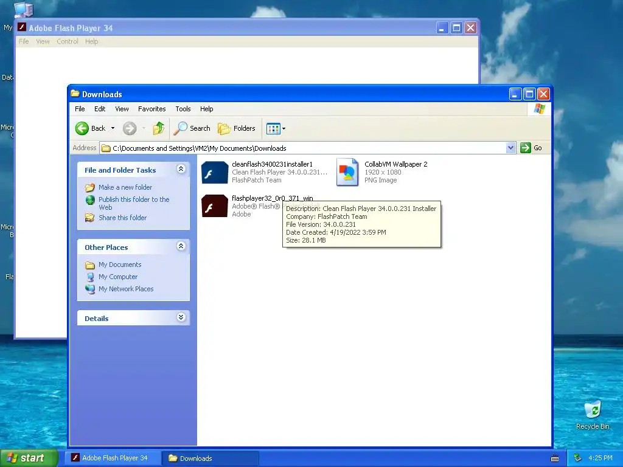Open the File menu in Downloads
This screenshot has height=467, width=623.
coord(80,109)
